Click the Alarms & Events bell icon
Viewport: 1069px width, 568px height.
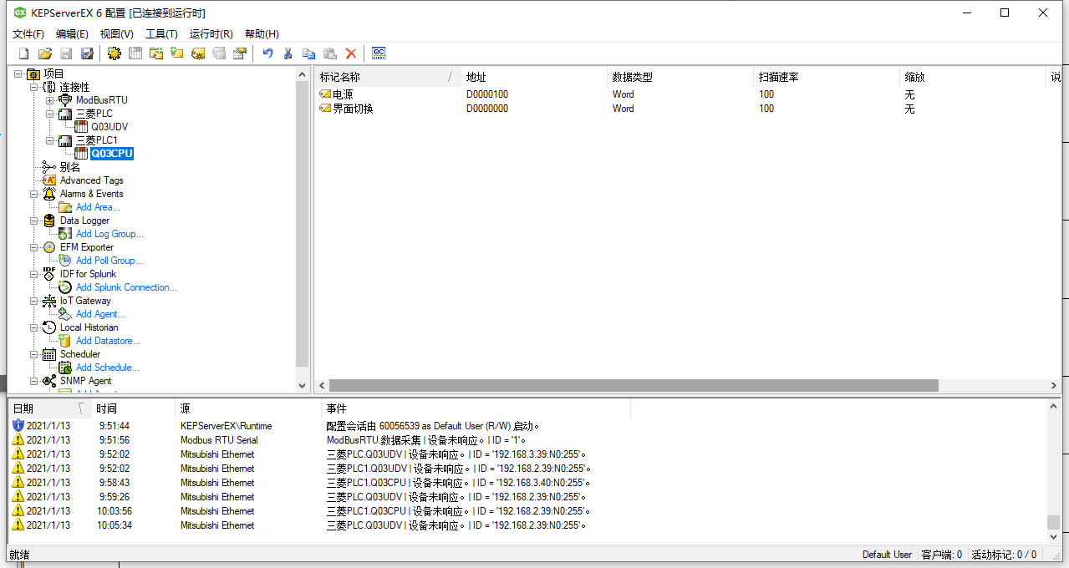[x=49, y=194]
